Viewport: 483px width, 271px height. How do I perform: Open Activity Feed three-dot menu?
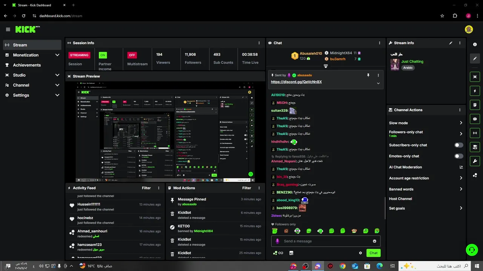click(158, 188)
